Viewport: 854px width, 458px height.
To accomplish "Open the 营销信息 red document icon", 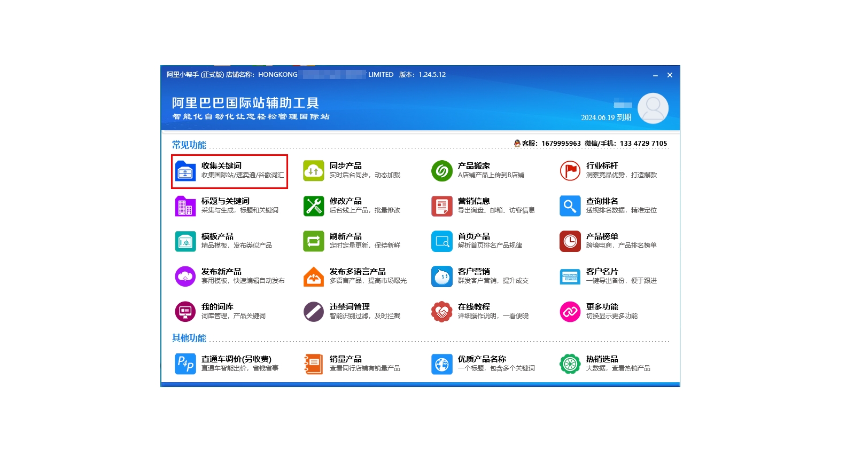I will click(x=442, y=206).
